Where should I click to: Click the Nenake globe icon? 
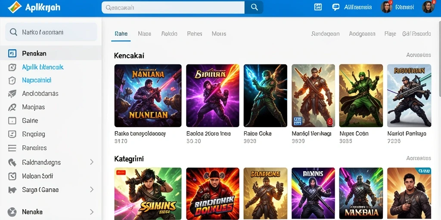pyautogui.click(x=12, y=211)
